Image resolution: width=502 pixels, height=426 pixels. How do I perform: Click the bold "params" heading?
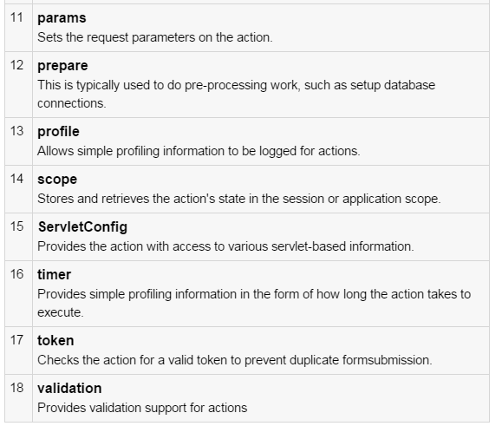coord(62,18)
